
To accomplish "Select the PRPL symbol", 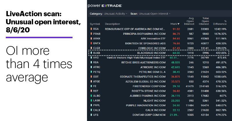I will click(x=97, y=105).
